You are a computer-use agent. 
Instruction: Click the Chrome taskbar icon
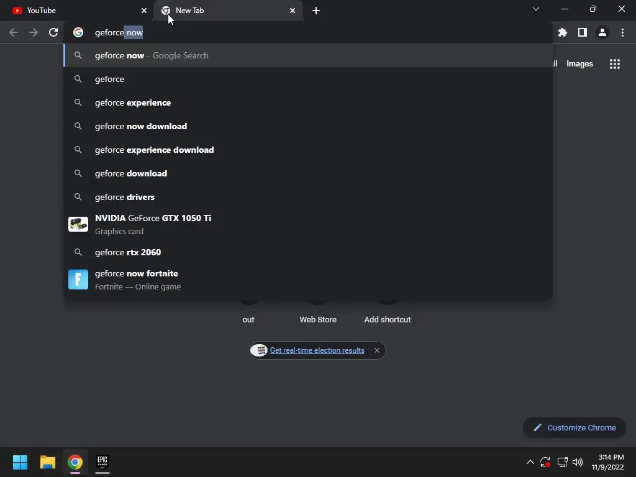75,462
